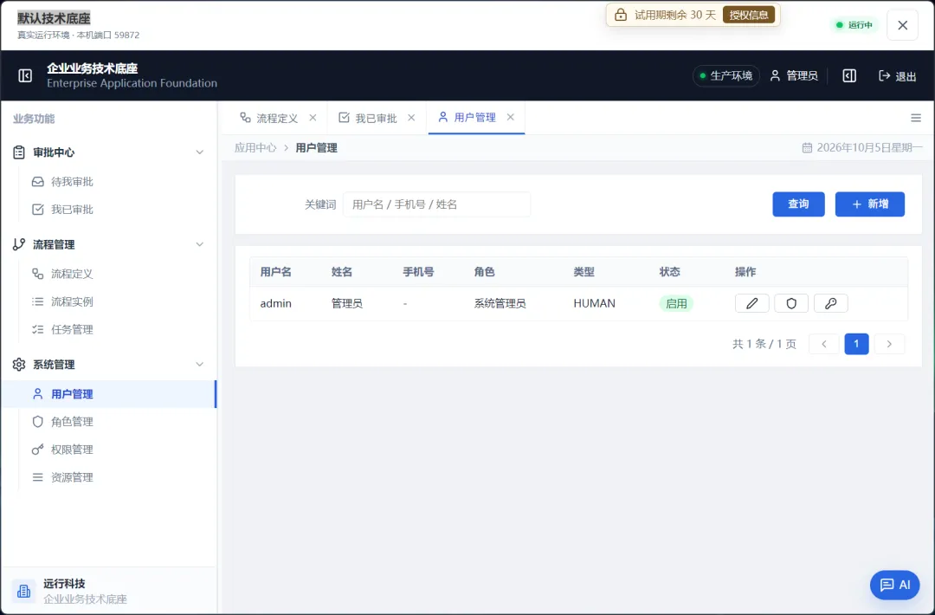Switch to the 流程定义 tab
Image resolution: width=935 pixels, height=615 pixels.
point(277,118)
